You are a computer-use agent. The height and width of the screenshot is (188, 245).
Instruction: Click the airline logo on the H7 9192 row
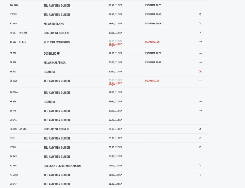[200, 175]
